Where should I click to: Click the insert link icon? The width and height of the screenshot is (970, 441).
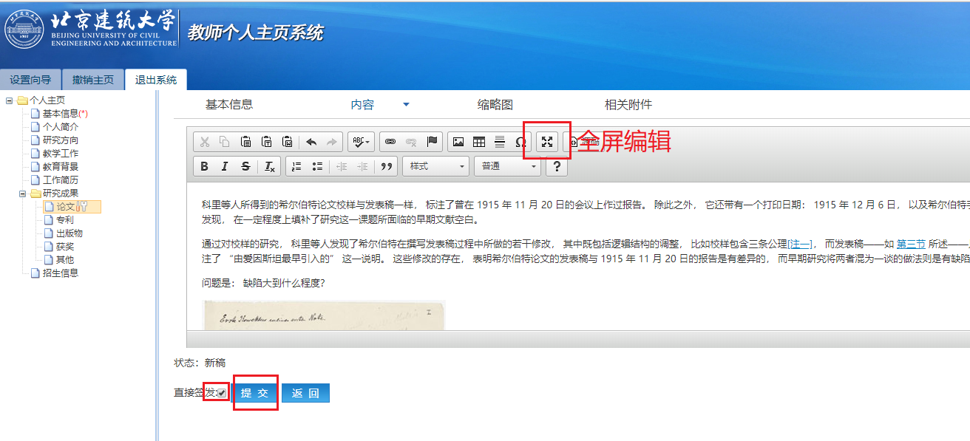(390, 142)
